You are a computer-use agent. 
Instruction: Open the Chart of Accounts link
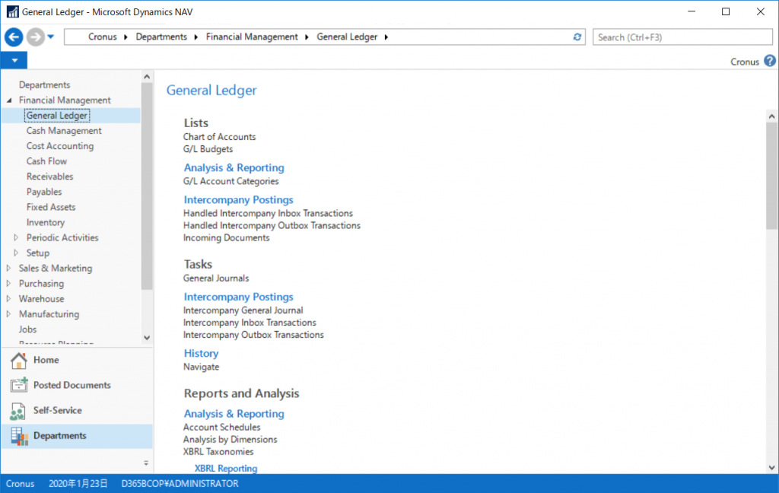click(x=220, y=137)
